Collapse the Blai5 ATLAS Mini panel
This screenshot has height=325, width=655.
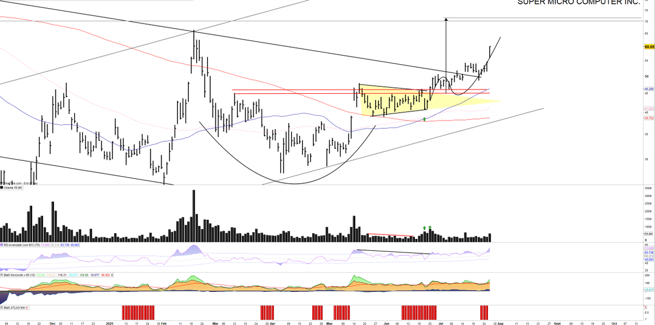pyautogui.click(x=14, y=308)
